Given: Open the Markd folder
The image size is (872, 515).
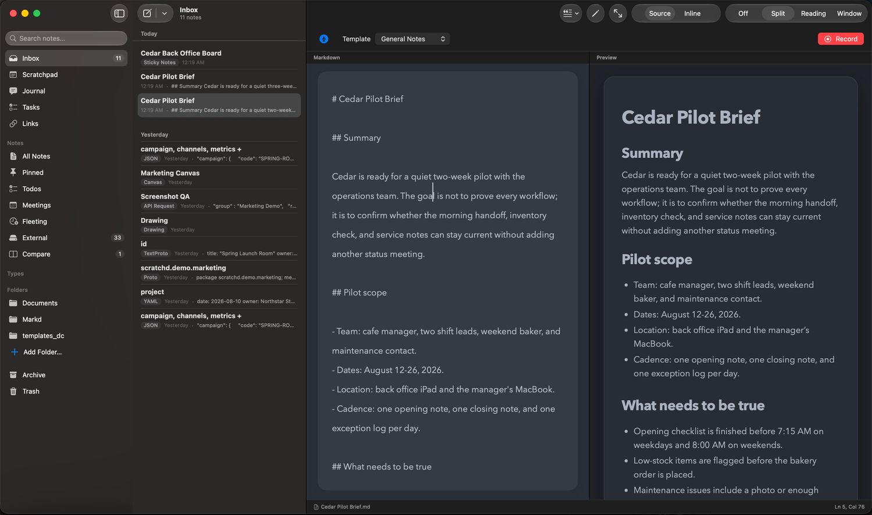Looking at the screenshot, I should 66,319.
